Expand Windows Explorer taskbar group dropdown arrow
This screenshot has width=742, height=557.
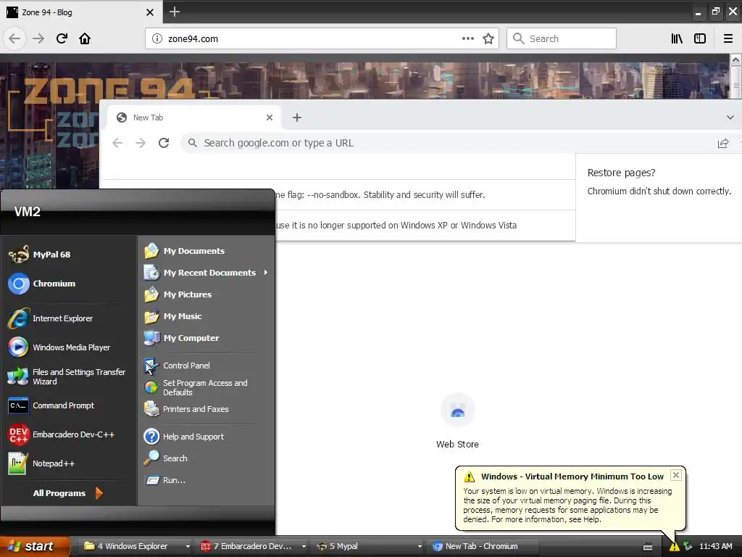tap(188, 547)
